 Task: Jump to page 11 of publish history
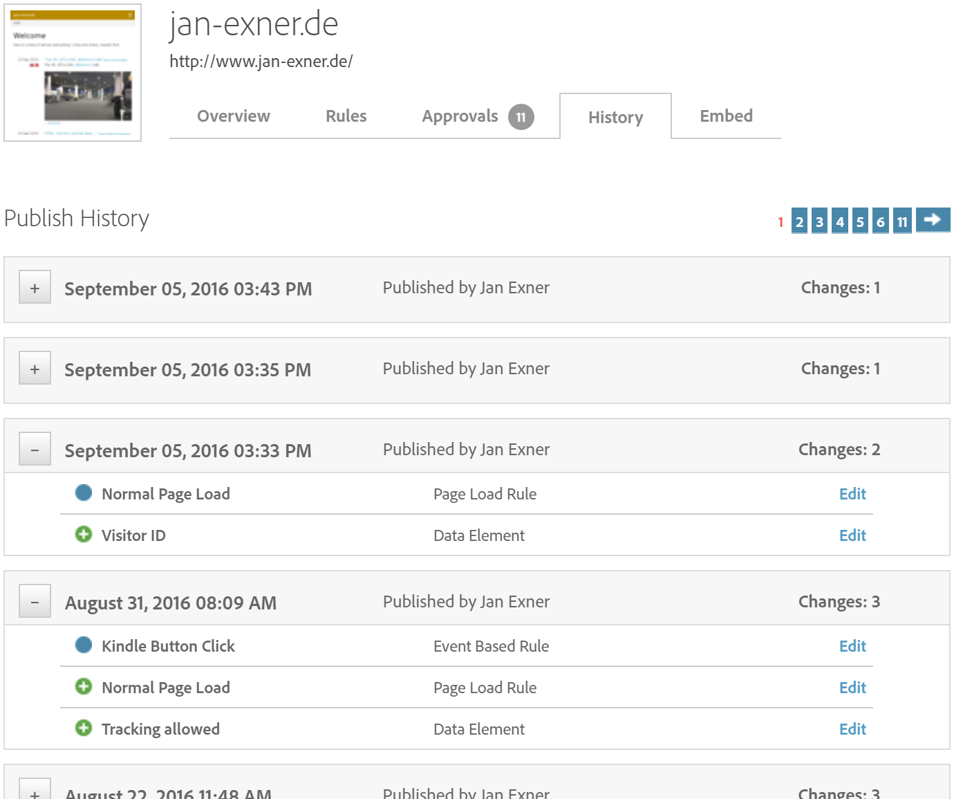pos(901,221)
